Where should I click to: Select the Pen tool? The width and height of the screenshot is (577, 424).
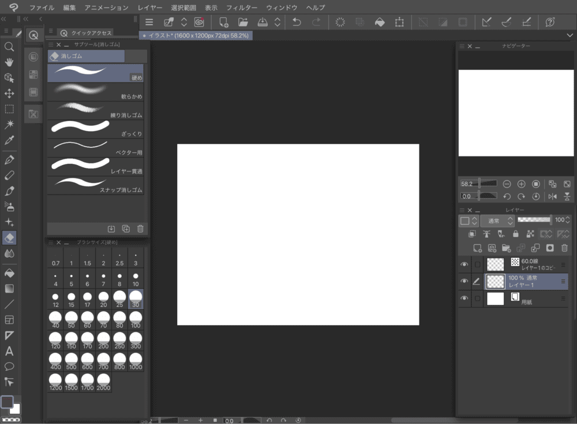9,160
